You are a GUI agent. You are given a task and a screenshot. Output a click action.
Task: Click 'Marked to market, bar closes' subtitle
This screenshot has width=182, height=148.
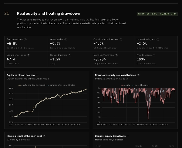[109, 140]
